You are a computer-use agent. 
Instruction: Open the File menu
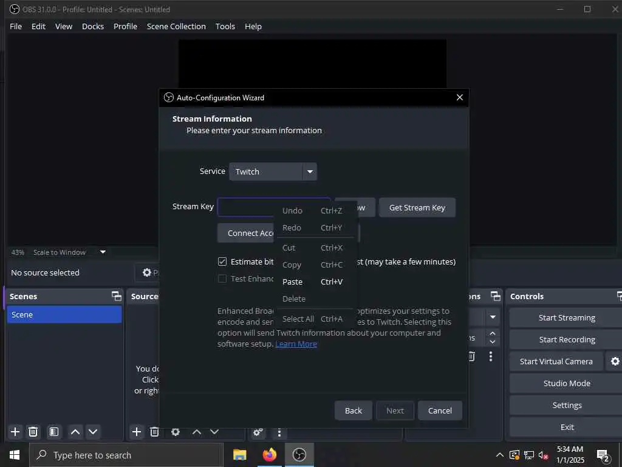tap(16, 26)
